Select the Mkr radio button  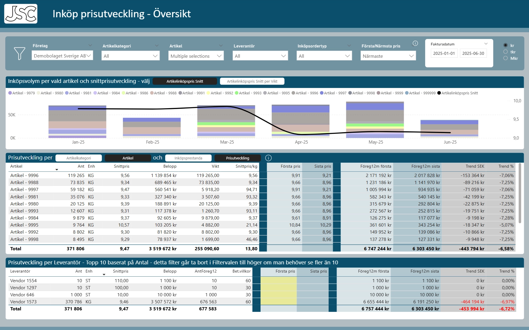505,58
